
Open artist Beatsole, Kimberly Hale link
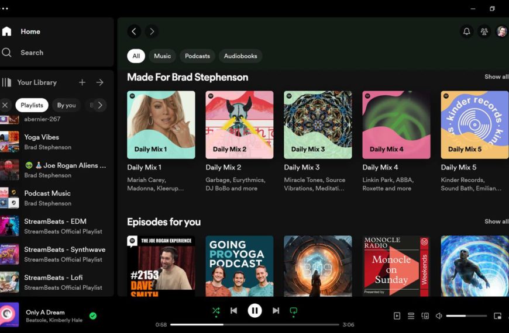[x=54, y=320]
